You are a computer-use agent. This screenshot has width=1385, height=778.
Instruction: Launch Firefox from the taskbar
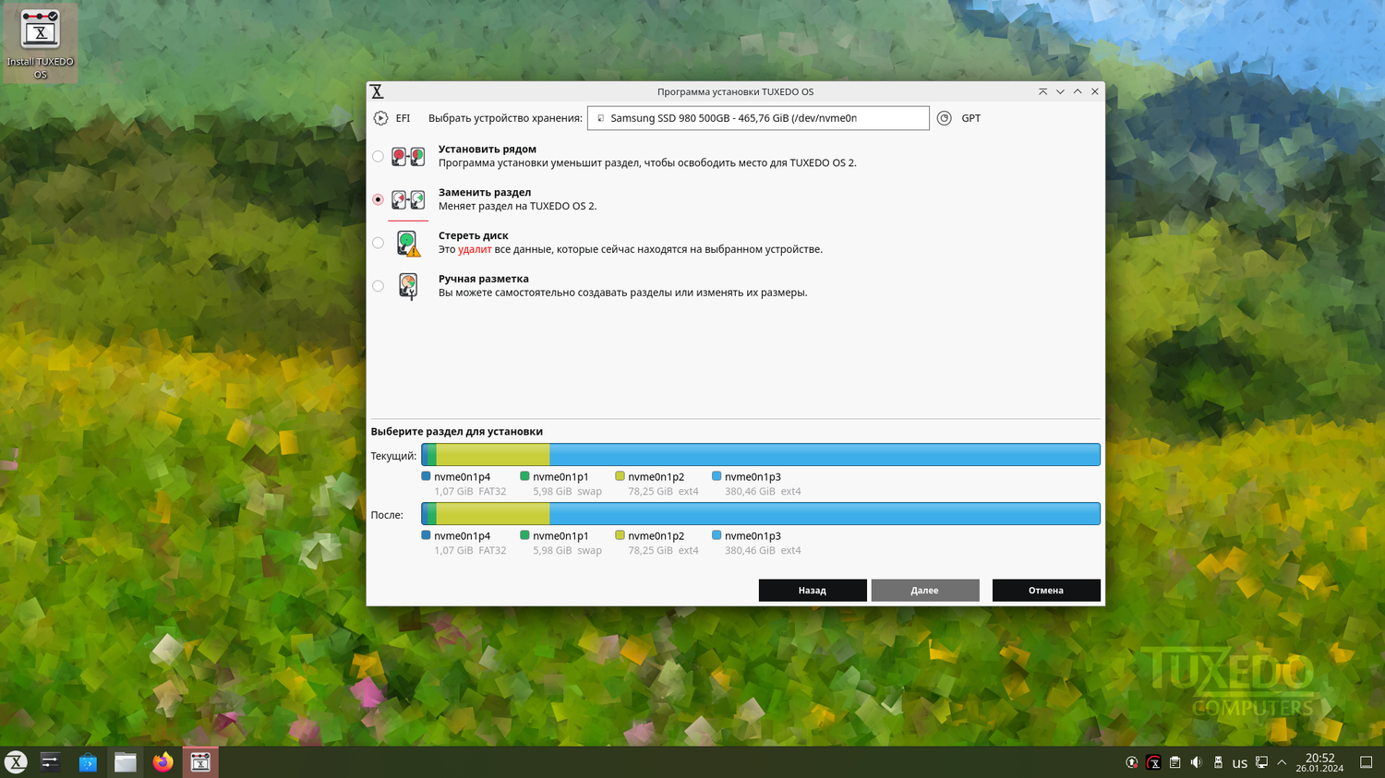pyautogui.click(x=163, y=762)
